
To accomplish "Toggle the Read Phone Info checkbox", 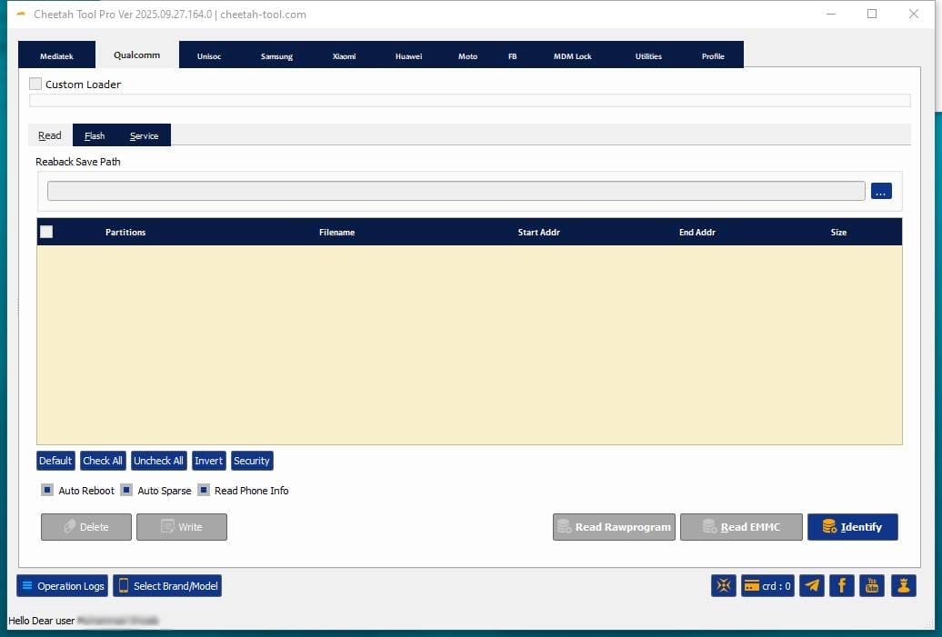I will click(204, 491).
